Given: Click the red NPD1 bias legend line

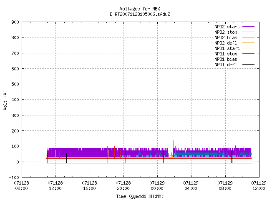Looking at the screenshot, I should [x=249, y=59].
